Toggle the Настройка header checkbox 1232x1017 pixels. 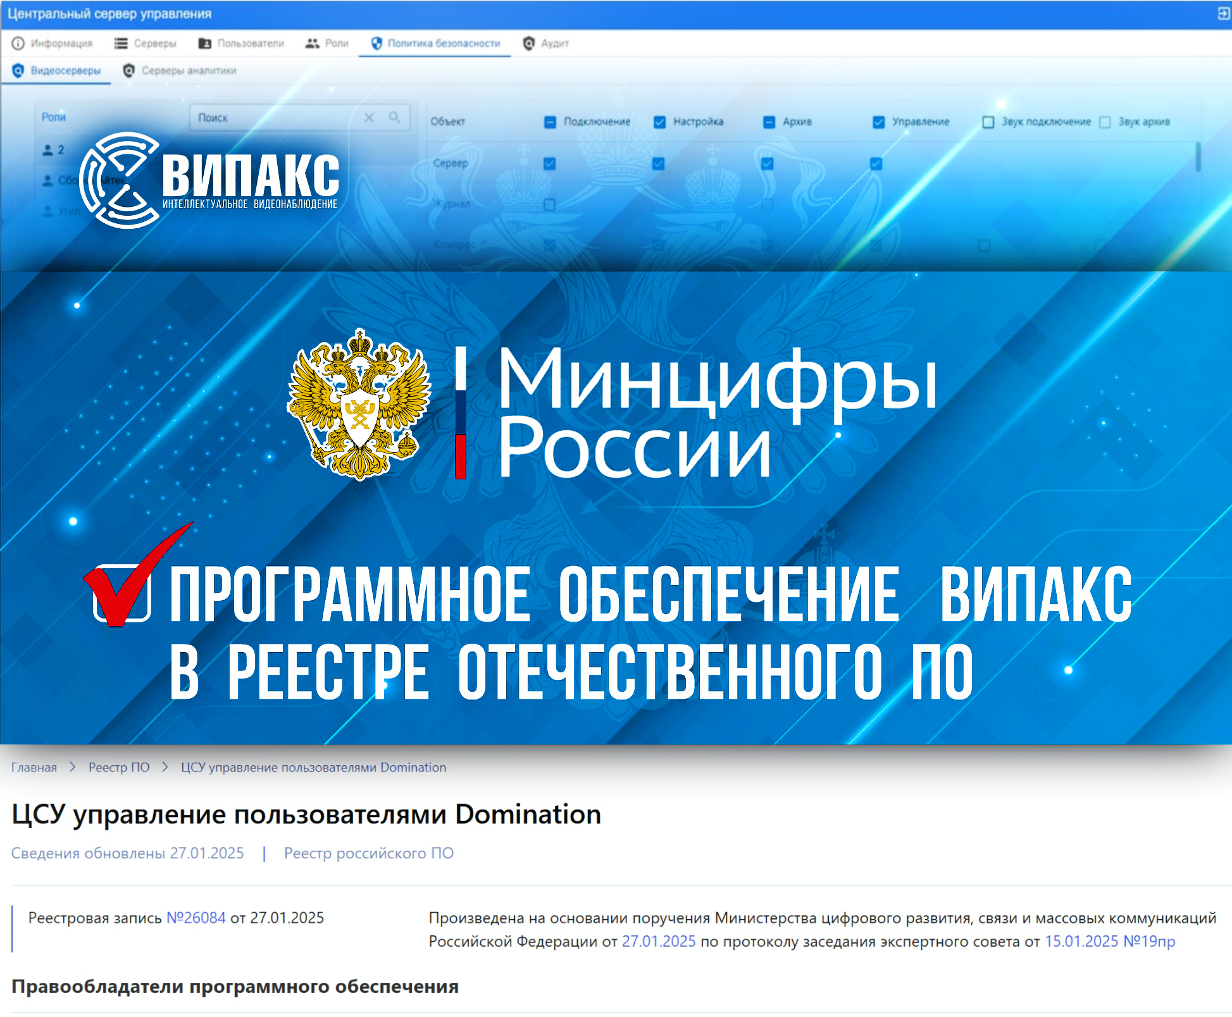point(659,122)
